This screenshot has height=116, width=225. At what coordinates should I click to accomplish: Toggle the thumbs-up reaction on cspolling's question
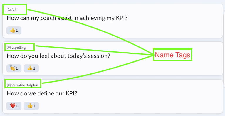pyautogui.click(x=31, y=68)
